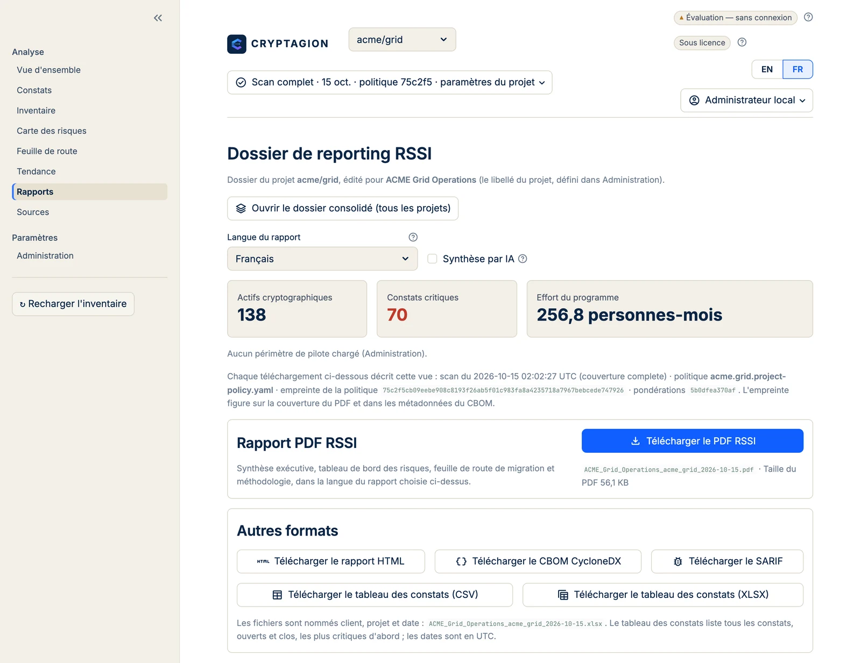Open the consolidated dossier for all projects
Image resolution: width=861 pixels, height=663 pixels.
343,208
